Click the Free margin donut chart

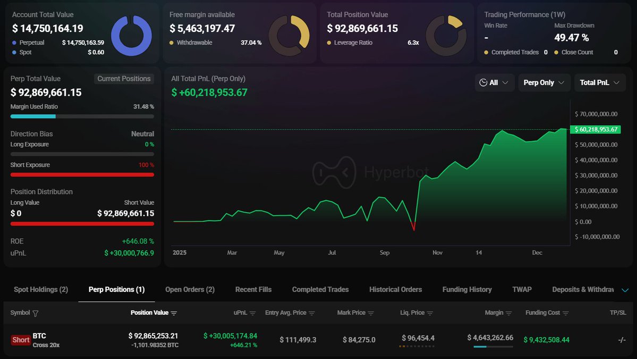pos(289,36)
